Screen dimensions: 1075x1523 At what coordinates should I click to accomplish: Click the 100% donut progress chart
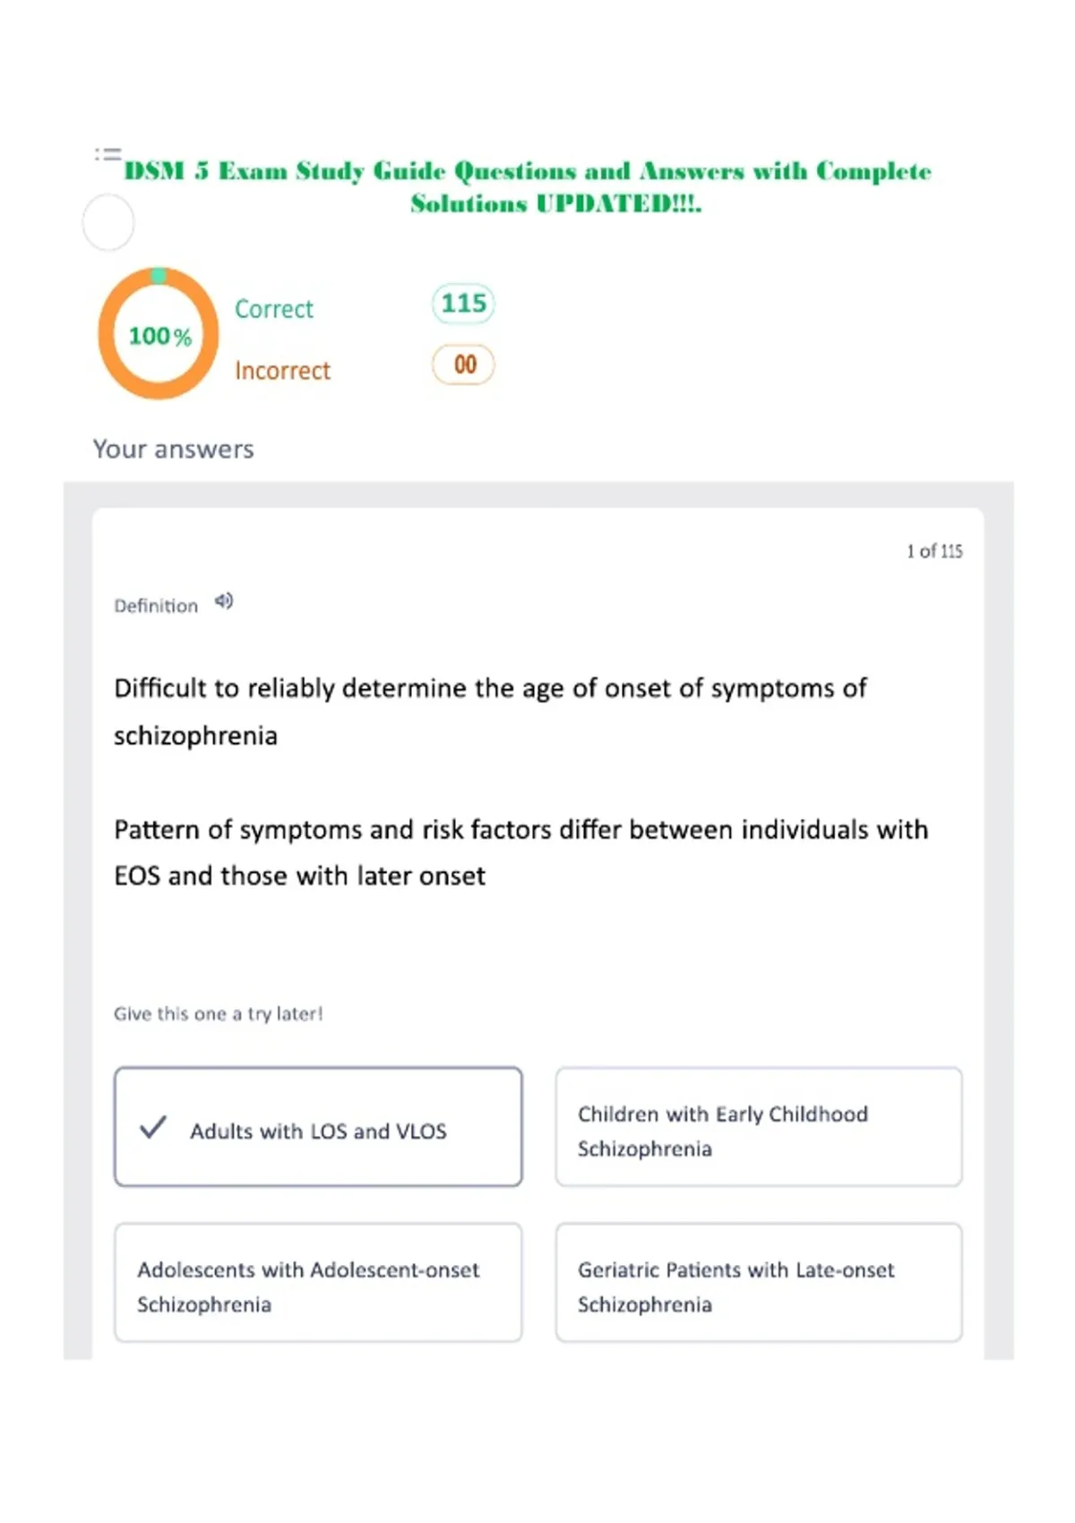(159, 333)
